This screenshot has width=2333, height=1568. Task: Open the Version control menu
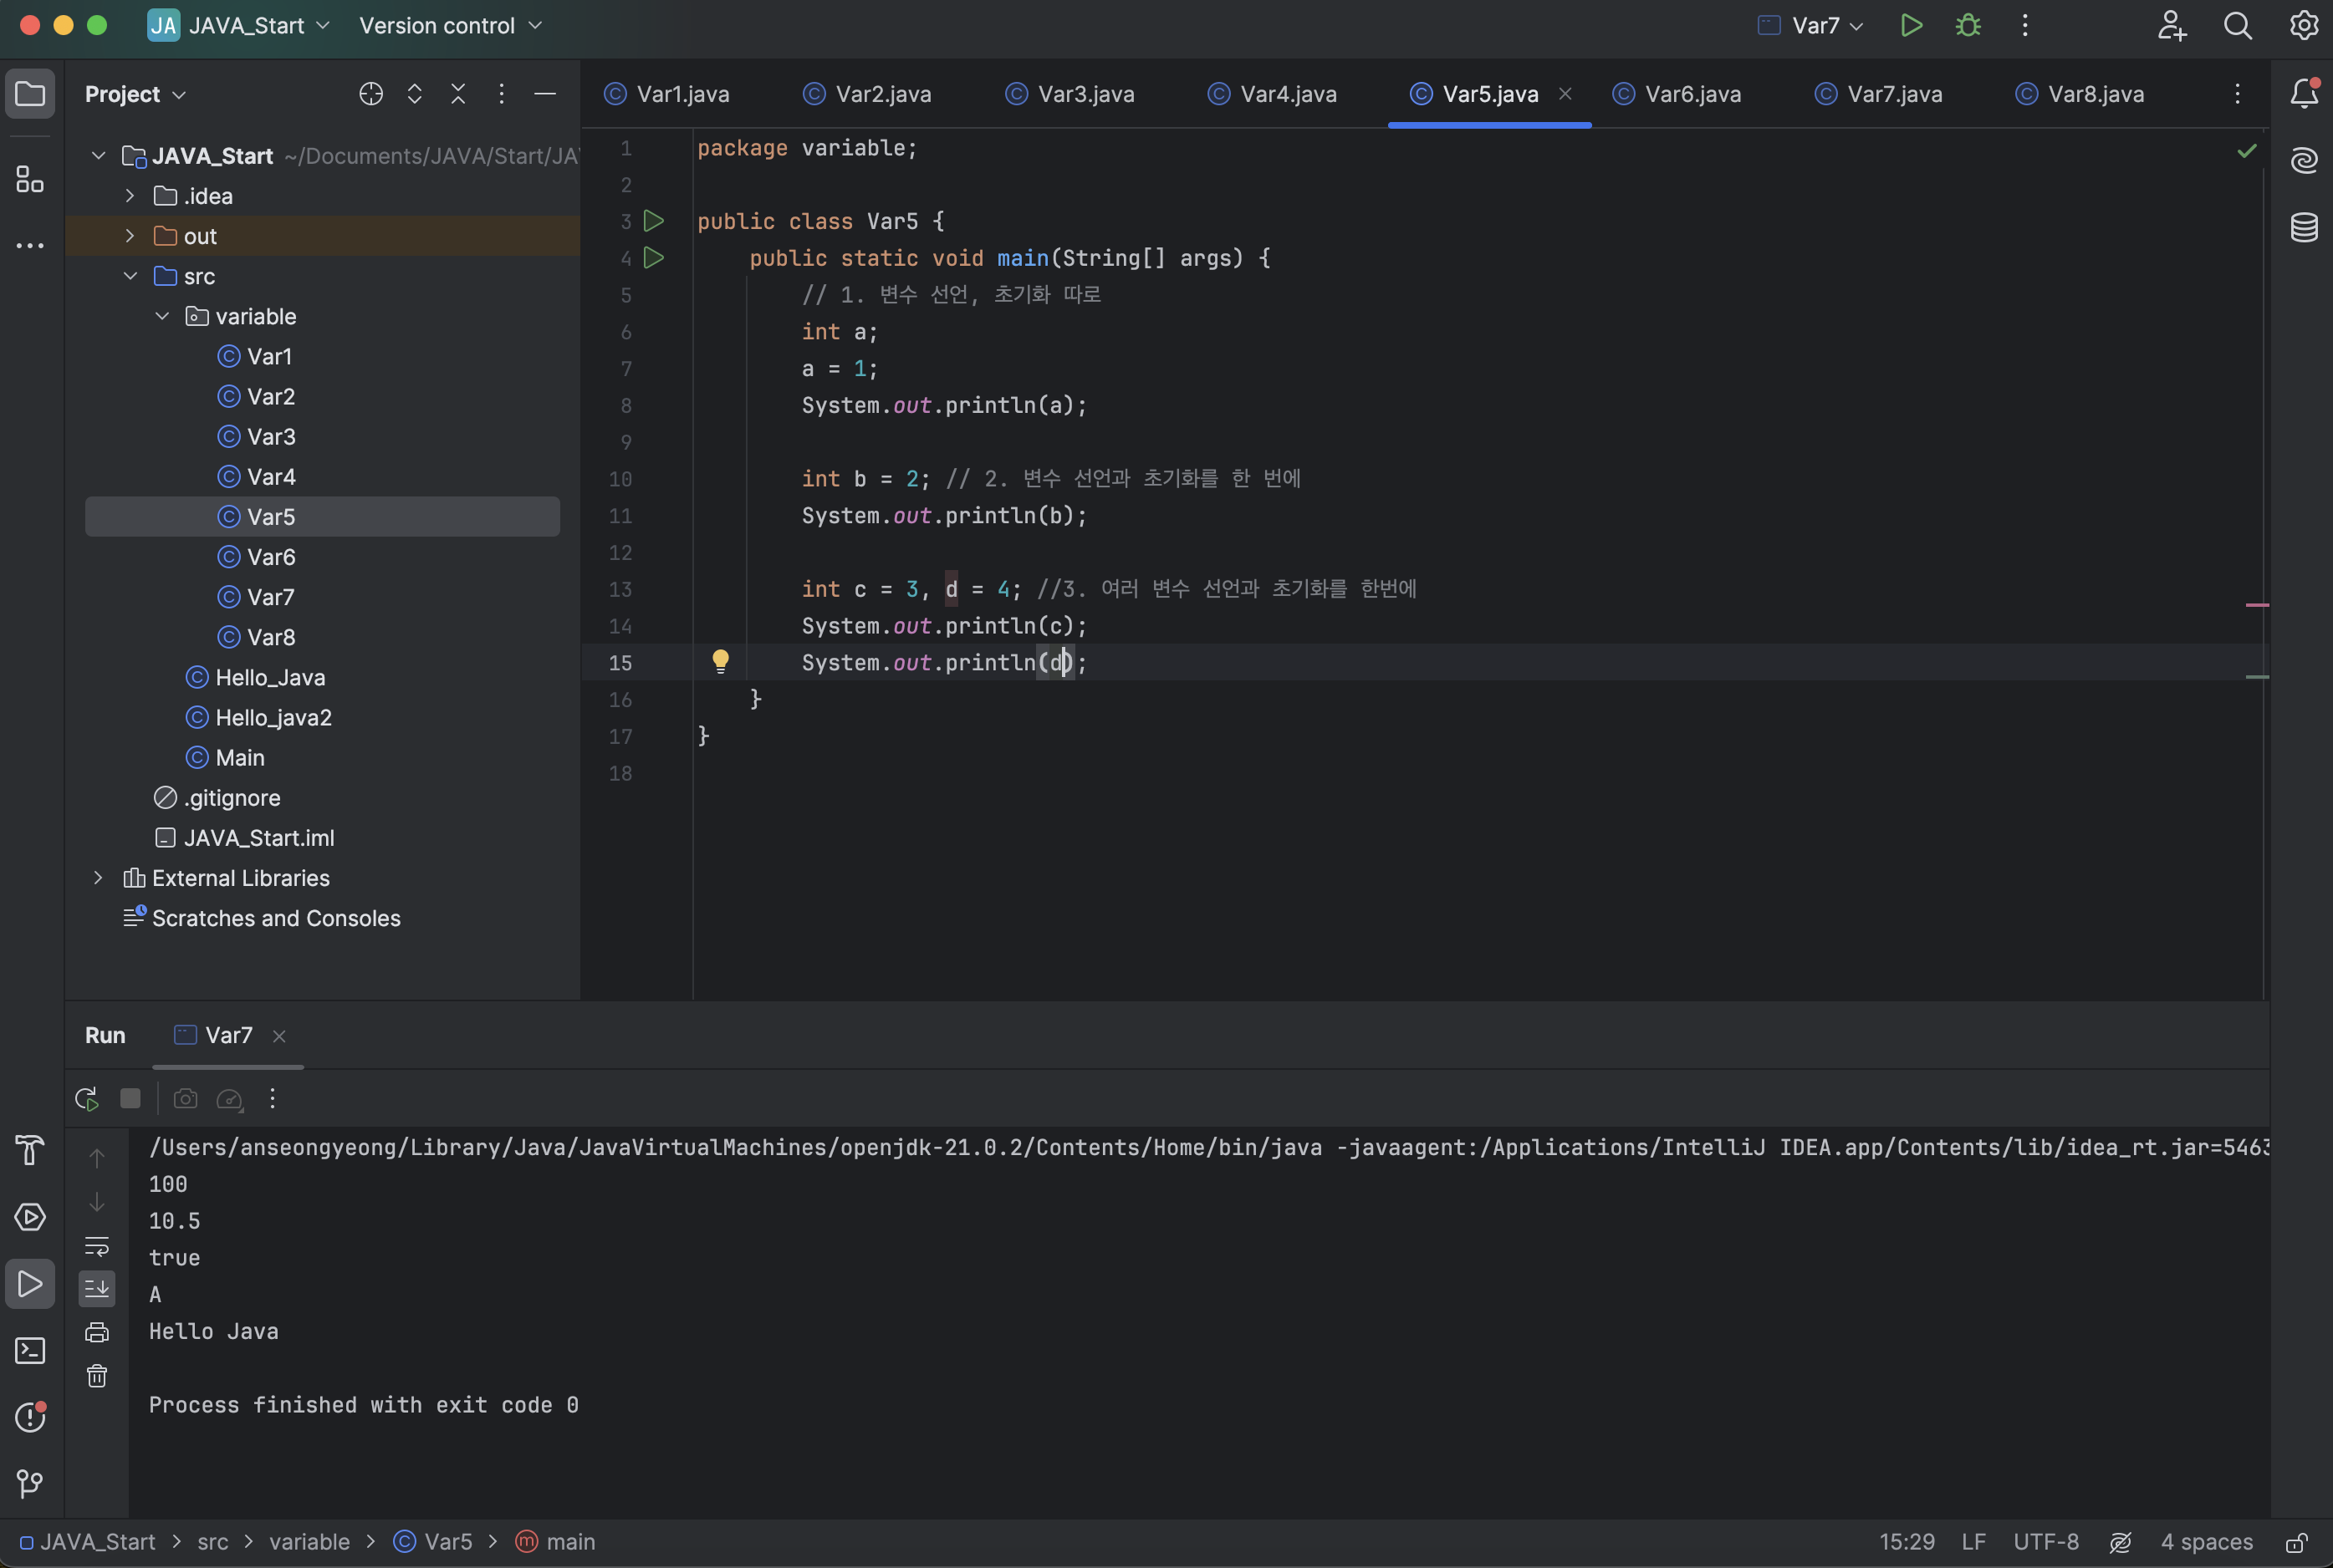449,25
